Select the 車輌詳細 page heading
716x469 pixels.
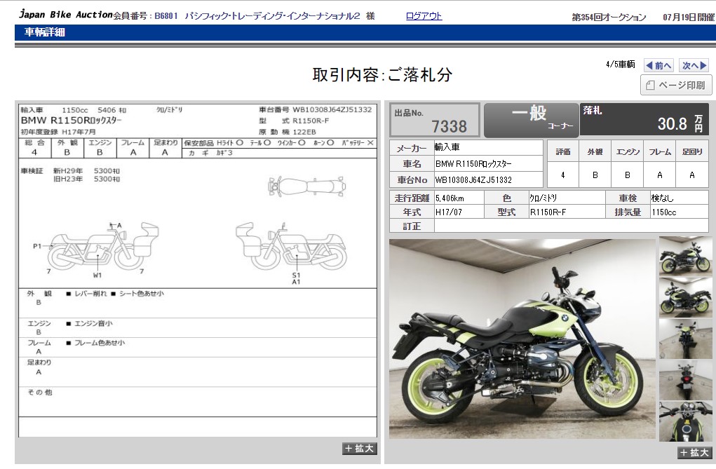pyautogui.click(x=45, y=32)
